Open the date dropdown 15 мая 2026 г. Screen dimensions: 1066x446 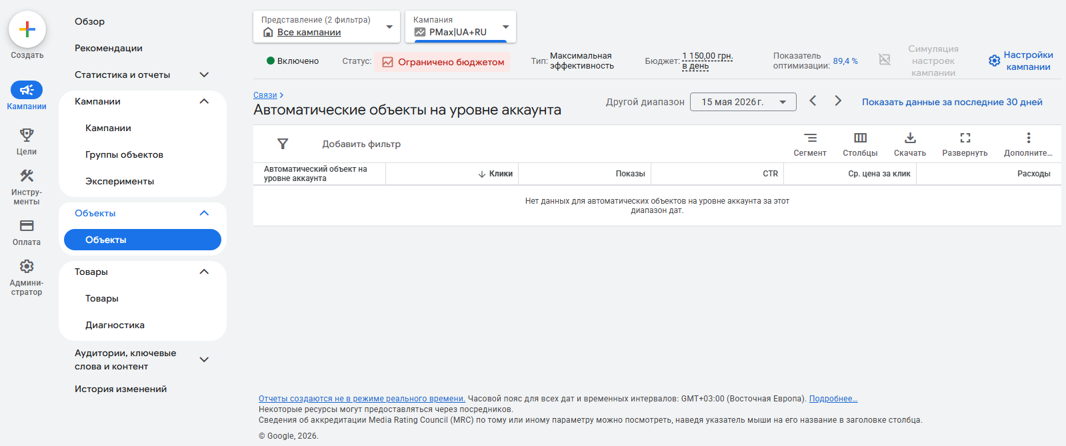(743, 102)
